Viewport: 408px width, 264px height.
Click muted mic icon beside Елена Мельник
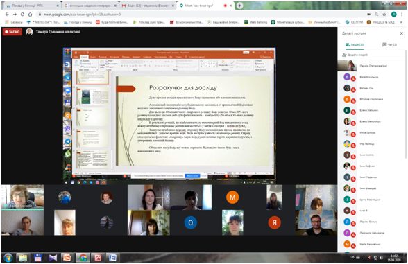(353, 112)
